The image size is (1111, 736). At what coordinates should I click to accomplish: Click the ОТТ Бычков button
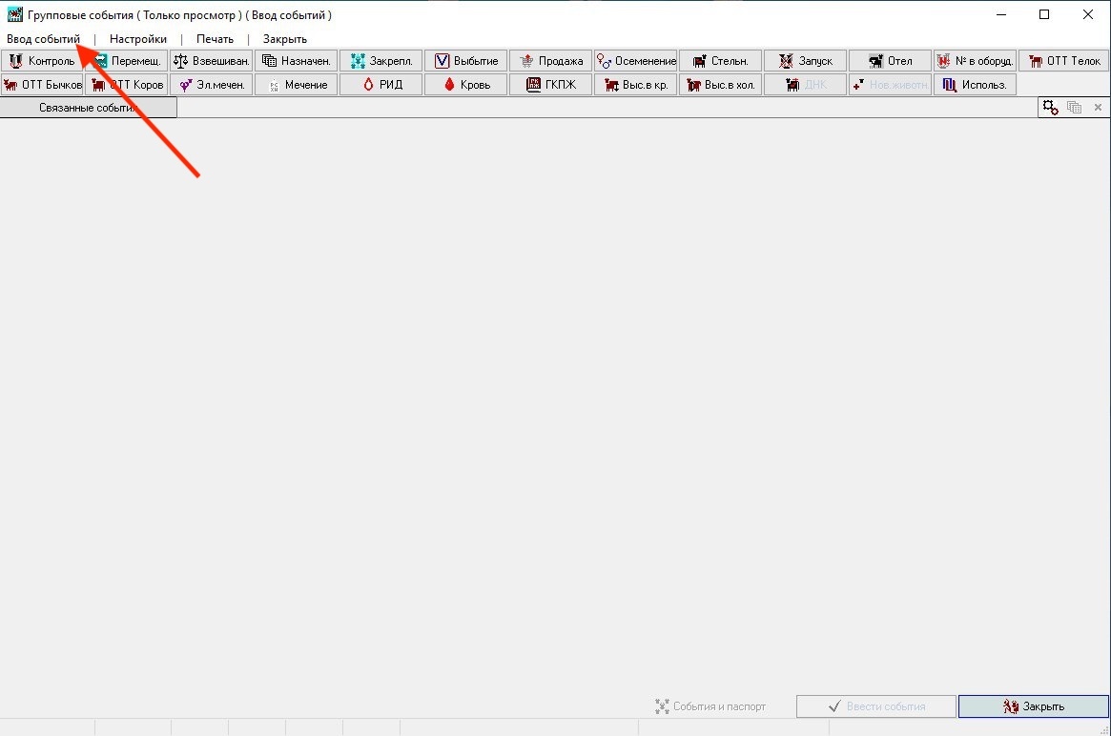click(43, 84)
